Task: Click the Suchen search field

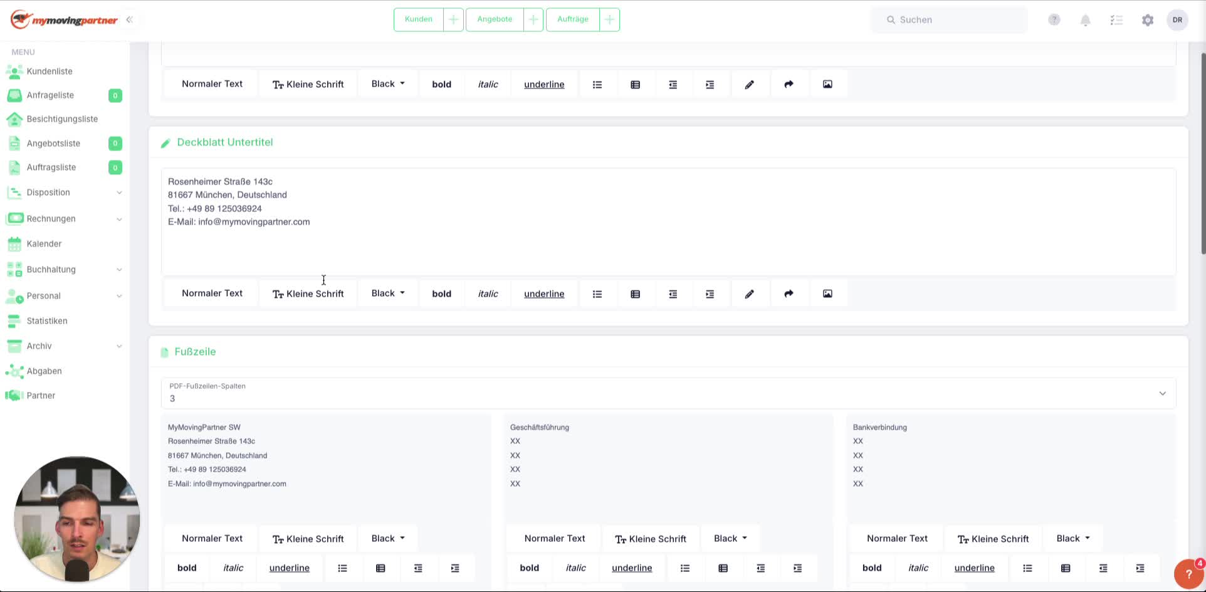Action: click(949, 20)
